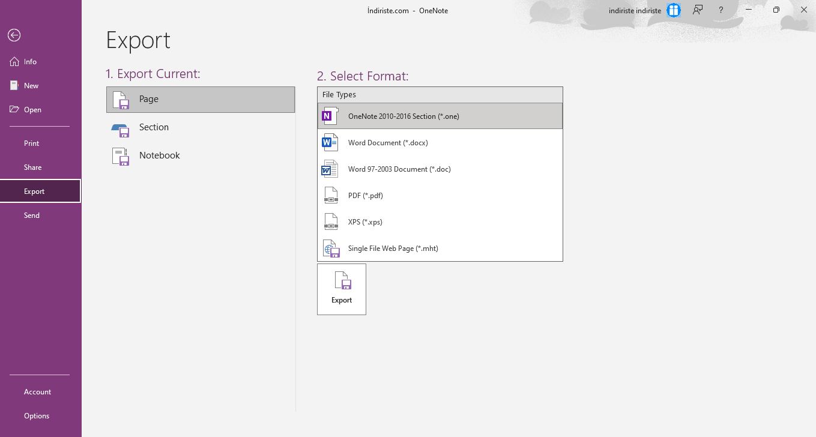The width and height of the screenshot is (816, 437).
Task: Click the Notebook save icon
Action: [x=121, y=156]
